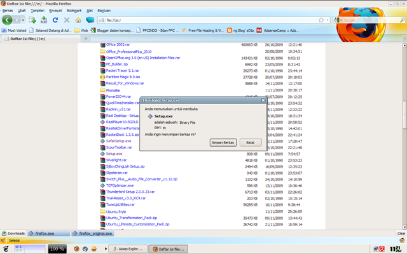
Task: Open PPCINDO - Iklan PPC bookmark
Action: 157,30
